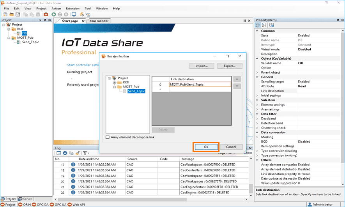Toggle Array element decompose link checkbox
The height and width of the screenshot is (207, 345).
pos(108,137)
